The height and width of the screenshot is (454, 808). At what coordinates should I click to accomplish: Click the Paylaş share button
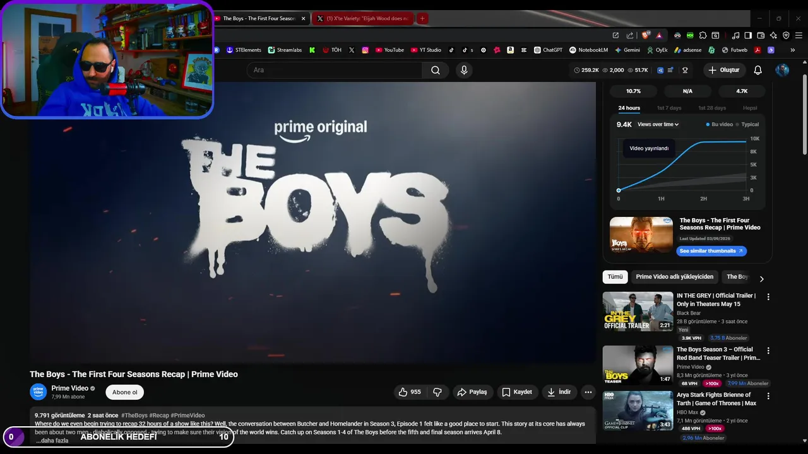click(x=472, y=392)
